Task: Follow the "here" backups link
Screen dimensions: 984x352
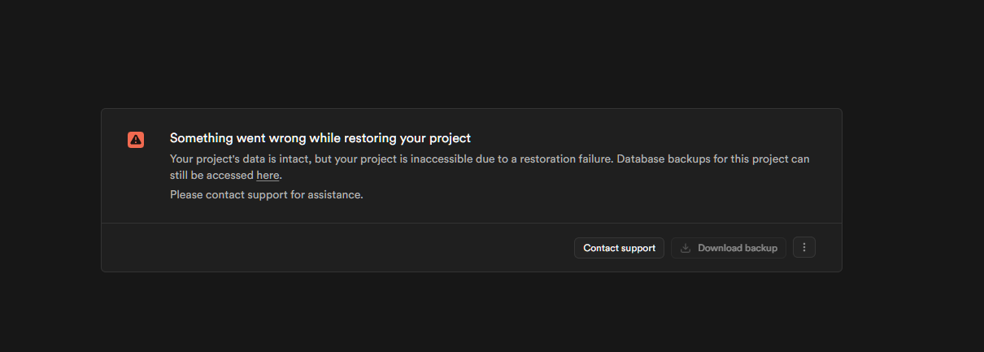Action: tap(268, 175)
